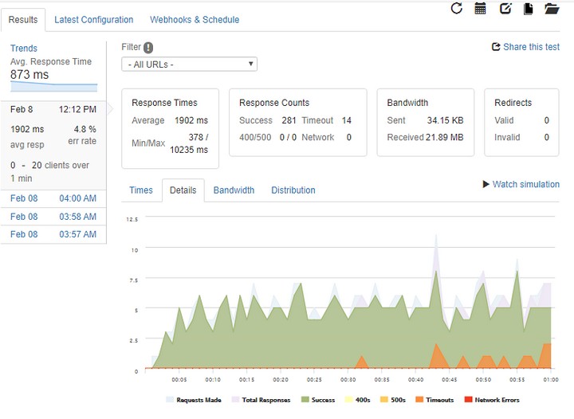Click the copy document icon
The height and width of the screenshot is (419, 574).
tap(528, 9)
